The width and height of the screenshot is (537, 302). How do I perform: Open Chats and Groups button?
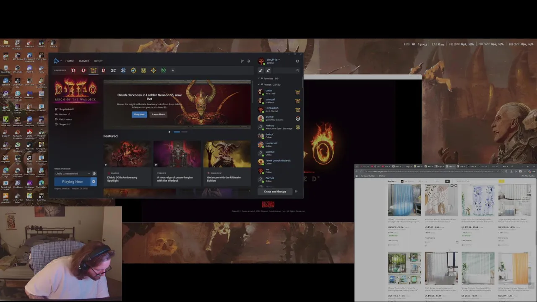click(275, 192)
